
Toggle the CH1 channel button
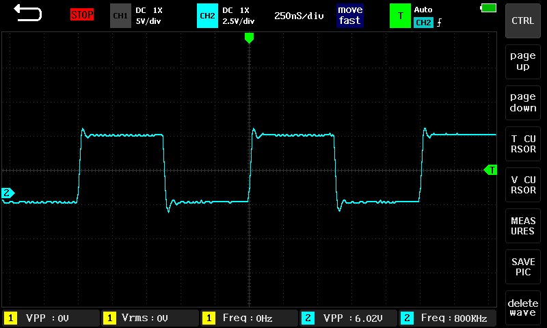pyautogui.click(x=120, y=15)
